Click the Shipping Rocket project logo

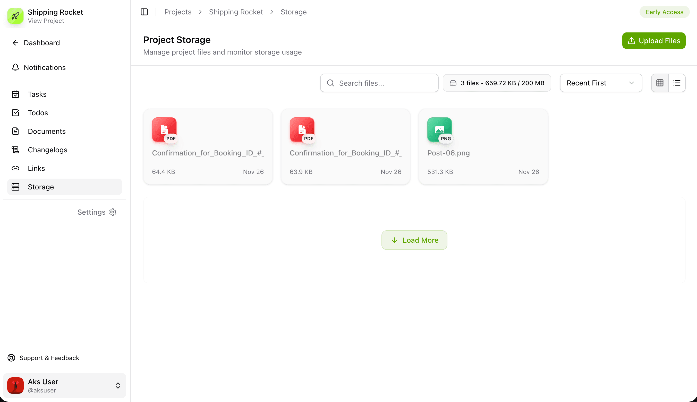[15, 16]
